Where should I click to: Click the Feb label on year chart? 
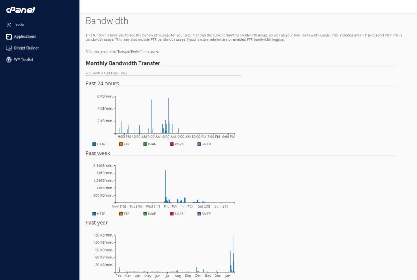pos(119,276)
